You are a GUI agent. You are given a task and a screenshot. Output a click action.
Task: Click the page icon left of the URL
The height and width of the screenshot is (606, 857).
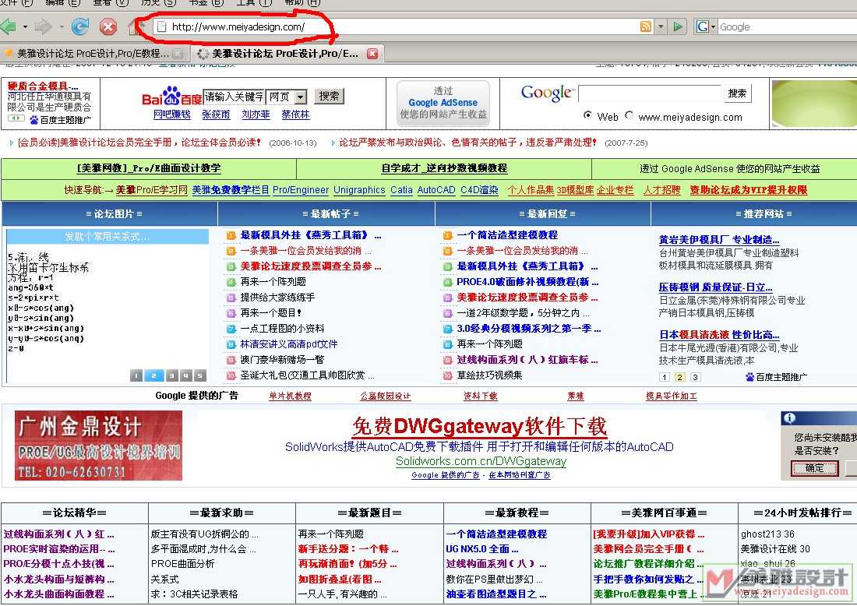tap(160, 26)
